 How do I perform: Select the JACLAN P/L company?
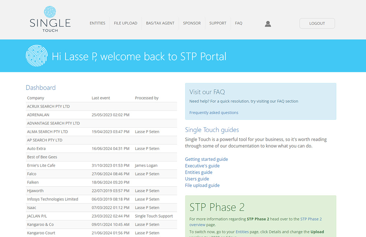(37, 216)
